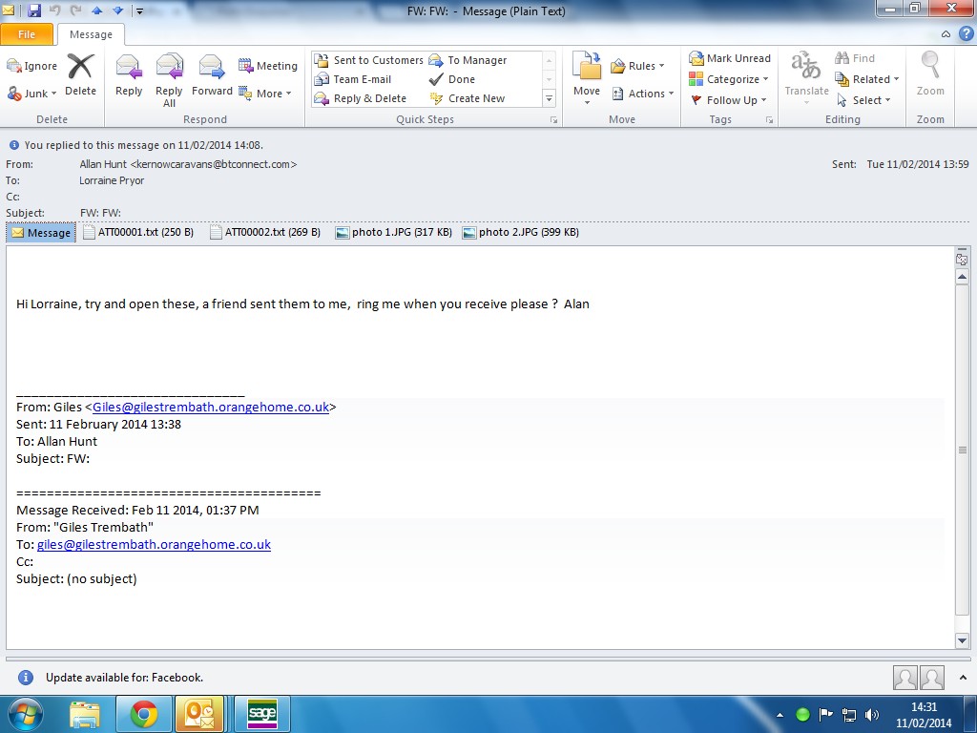977x733 pixels.
Task: Open the Move folder menu
Action: 587,78
